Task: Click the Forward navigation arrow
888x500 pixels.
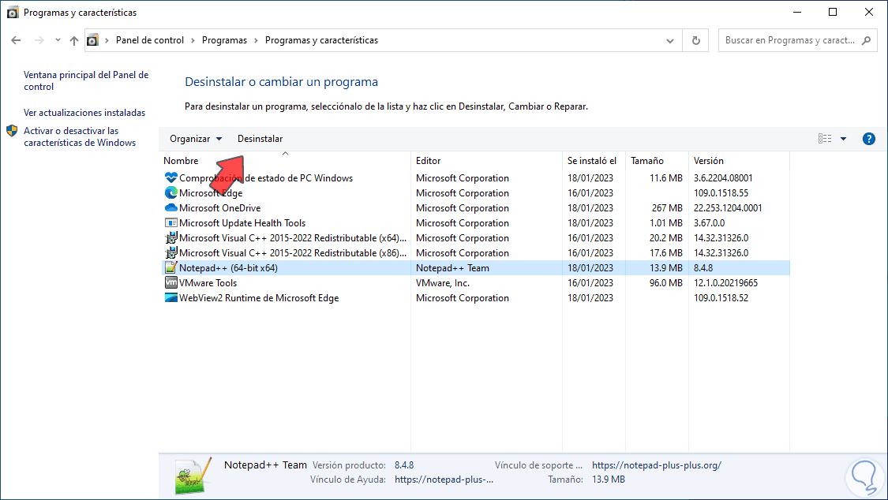Action: point(39,40)
